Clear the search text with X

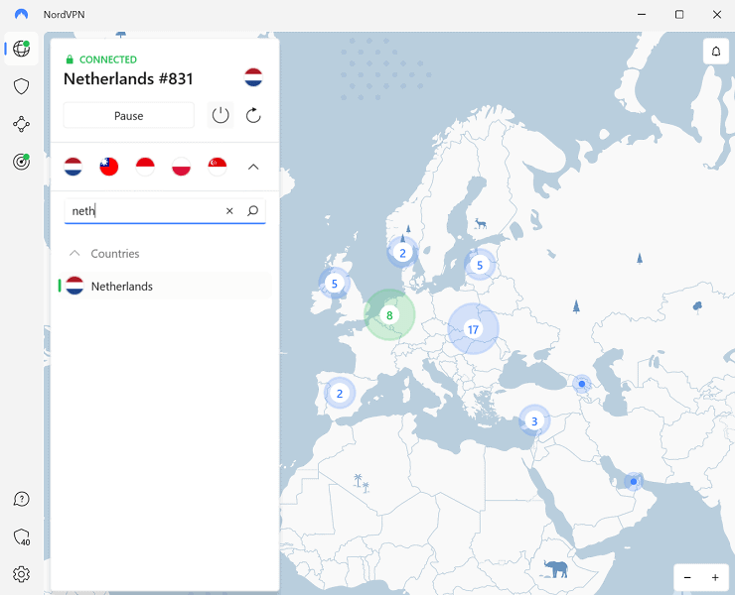[x=229, y=211]
